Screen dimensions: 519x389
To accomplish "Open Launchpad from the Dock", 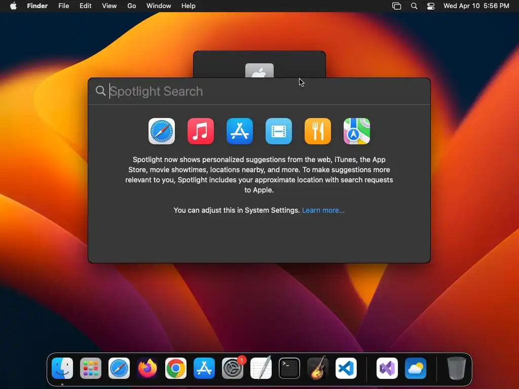I will 91,368.
